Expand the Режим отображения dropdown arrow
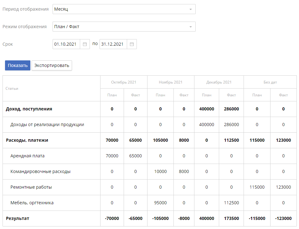The image size is (299, 229). click(x=190, y=27)
